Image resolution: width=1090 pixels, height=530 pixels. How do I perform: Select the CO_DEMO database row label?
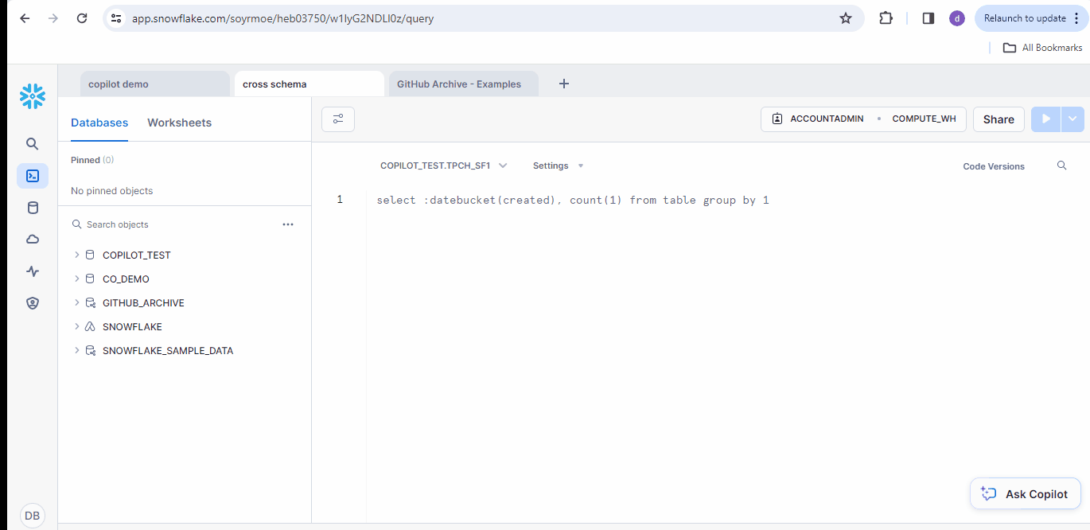(126, 279)
